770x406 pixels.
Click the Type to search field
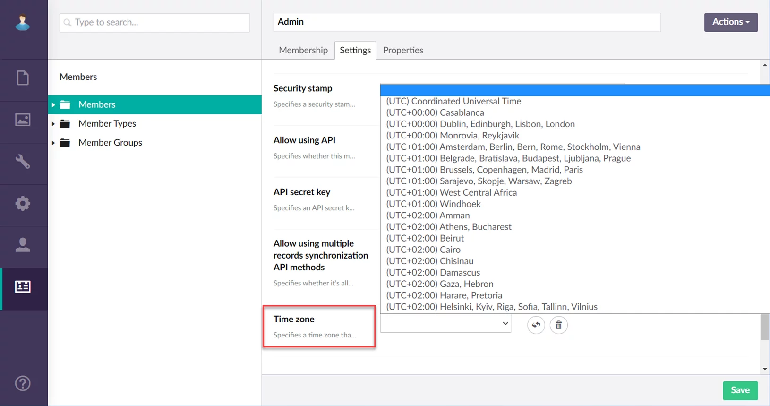pyautogui.click(x=154, y=23)
